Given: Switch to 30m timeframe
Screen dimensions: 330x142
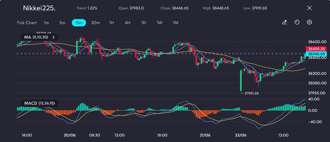Looking at the screenshot, I should pyautogui.click(x=95, y=23).
